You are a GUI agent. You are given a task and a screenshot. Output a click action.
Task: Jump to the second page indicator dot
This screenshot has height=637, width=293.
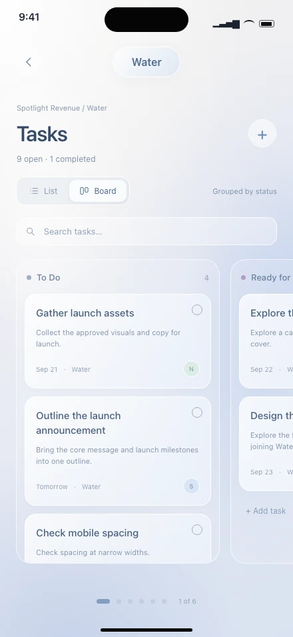pyautogui.click(x=119, y=601)
